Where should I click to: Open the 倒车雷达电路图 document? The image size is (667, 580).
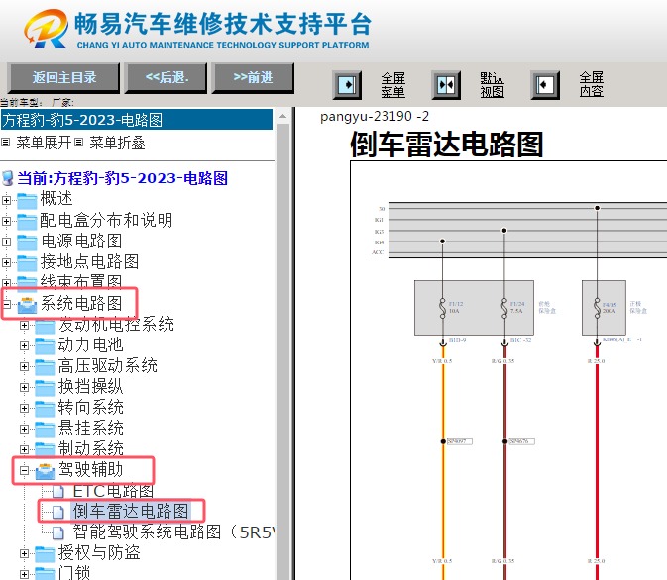point(131,511)
